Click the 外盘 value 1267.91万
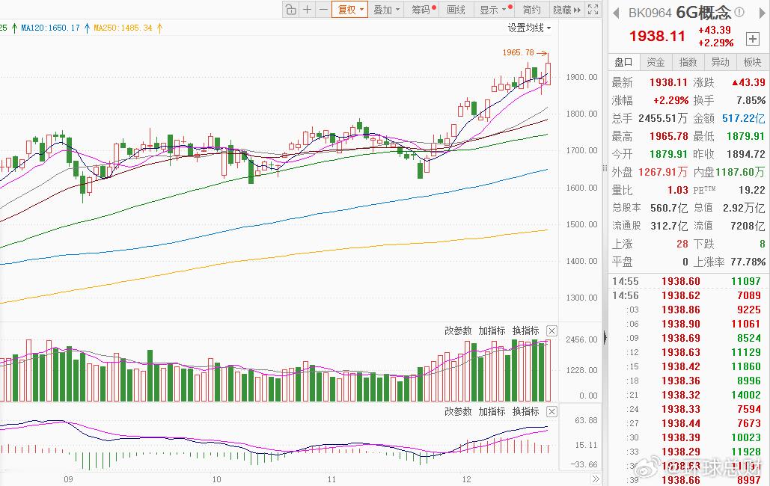This screenshot has width=770, height=486. tap(662, 172)
